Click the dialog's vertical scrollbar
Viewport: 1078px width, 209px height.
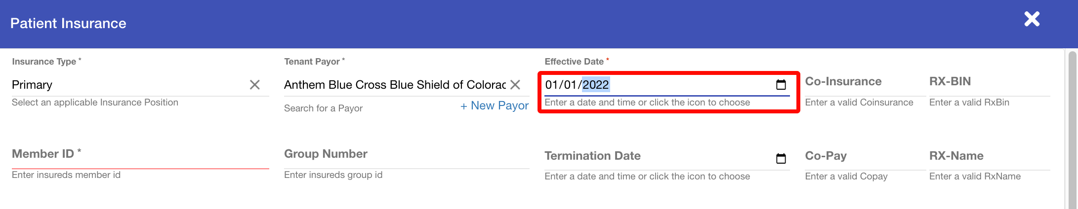point(1072,128)
